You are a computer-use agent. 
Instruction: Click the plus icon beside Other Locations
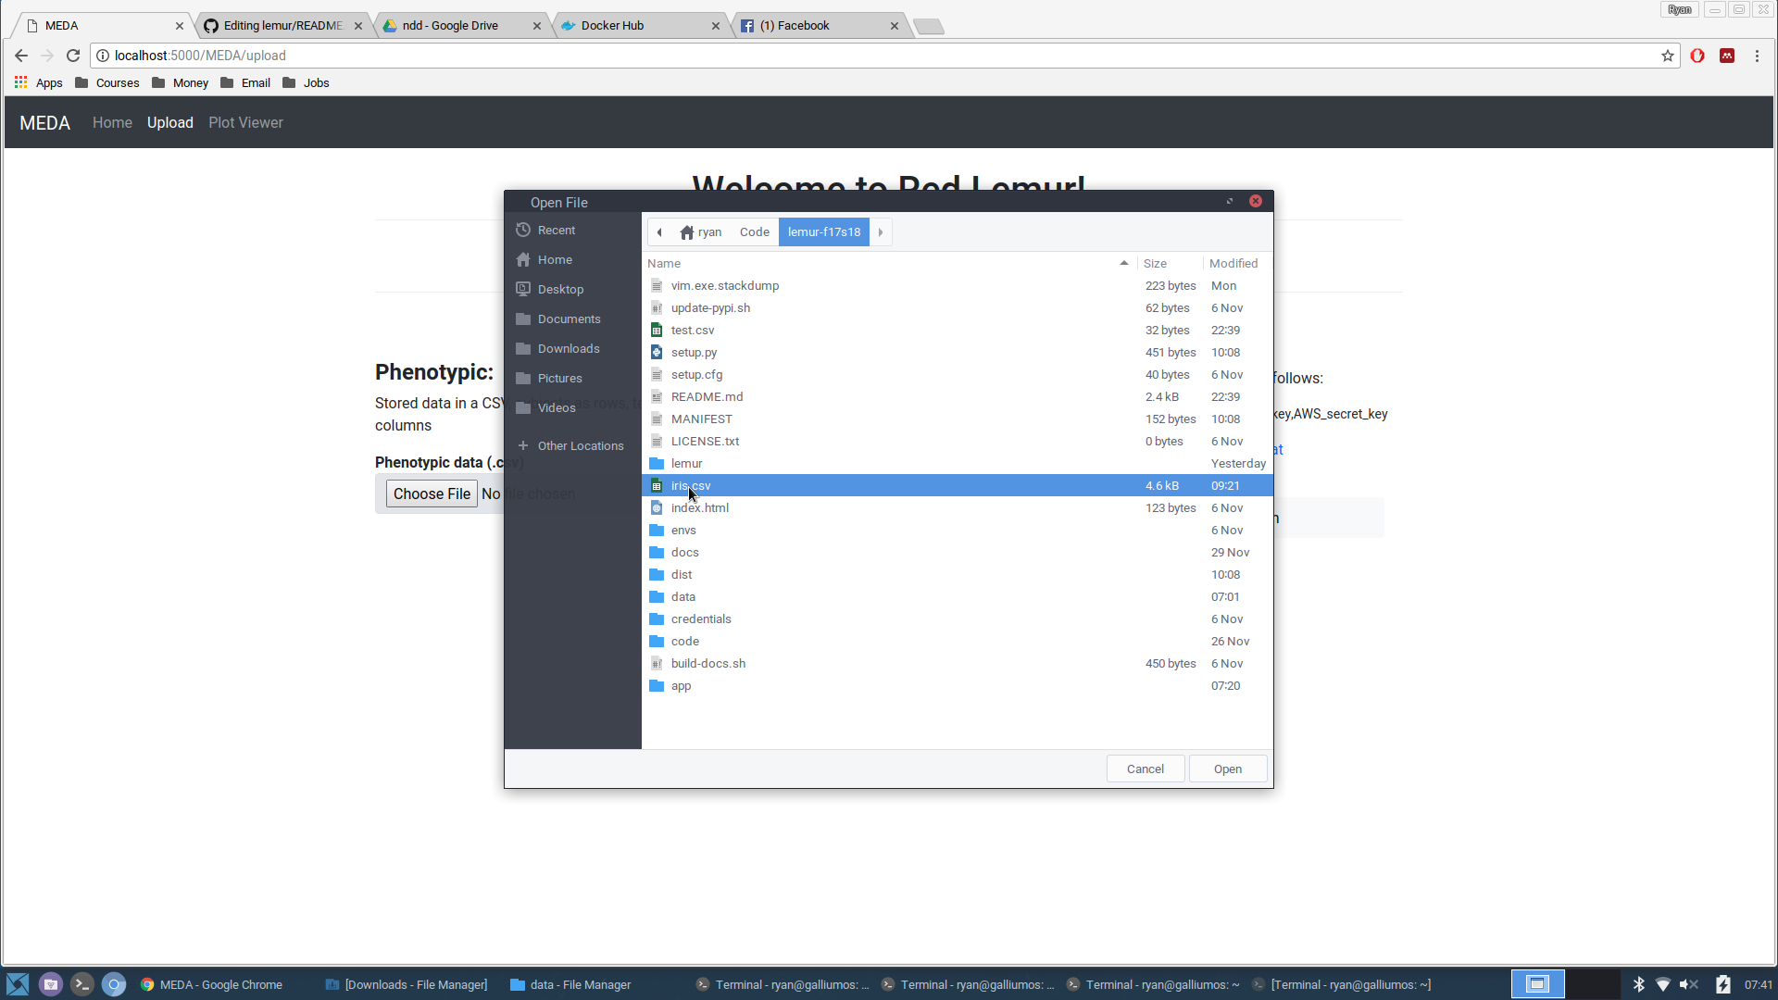click(523, 445)
